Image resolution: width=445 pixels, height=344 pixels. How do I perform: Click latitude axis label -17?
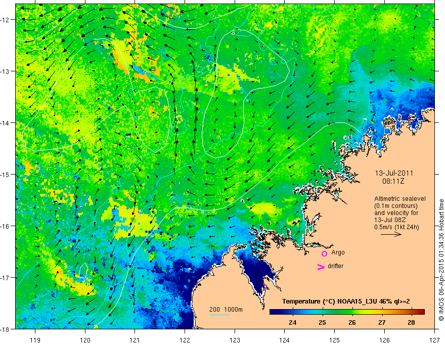5,277
